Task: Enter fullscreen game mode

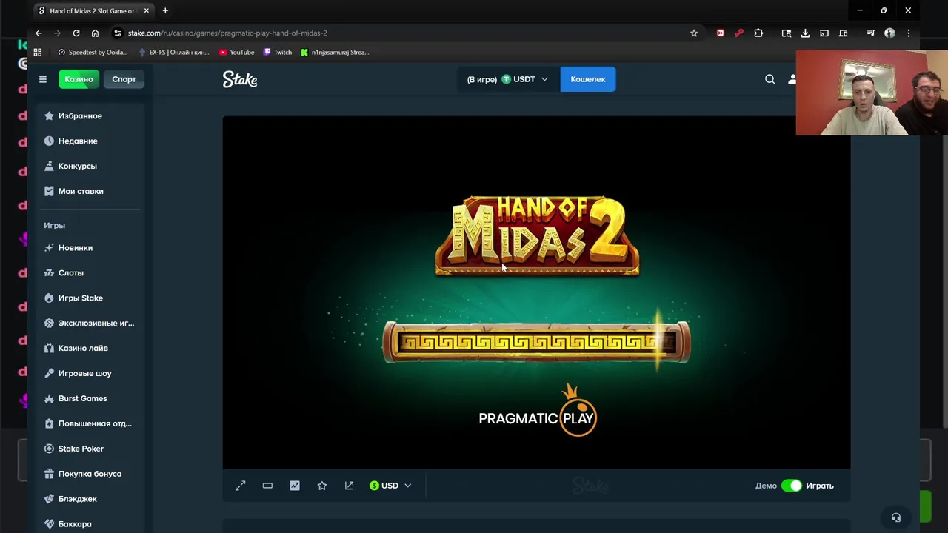Action: pyautogui.click(x=241, y=486)
